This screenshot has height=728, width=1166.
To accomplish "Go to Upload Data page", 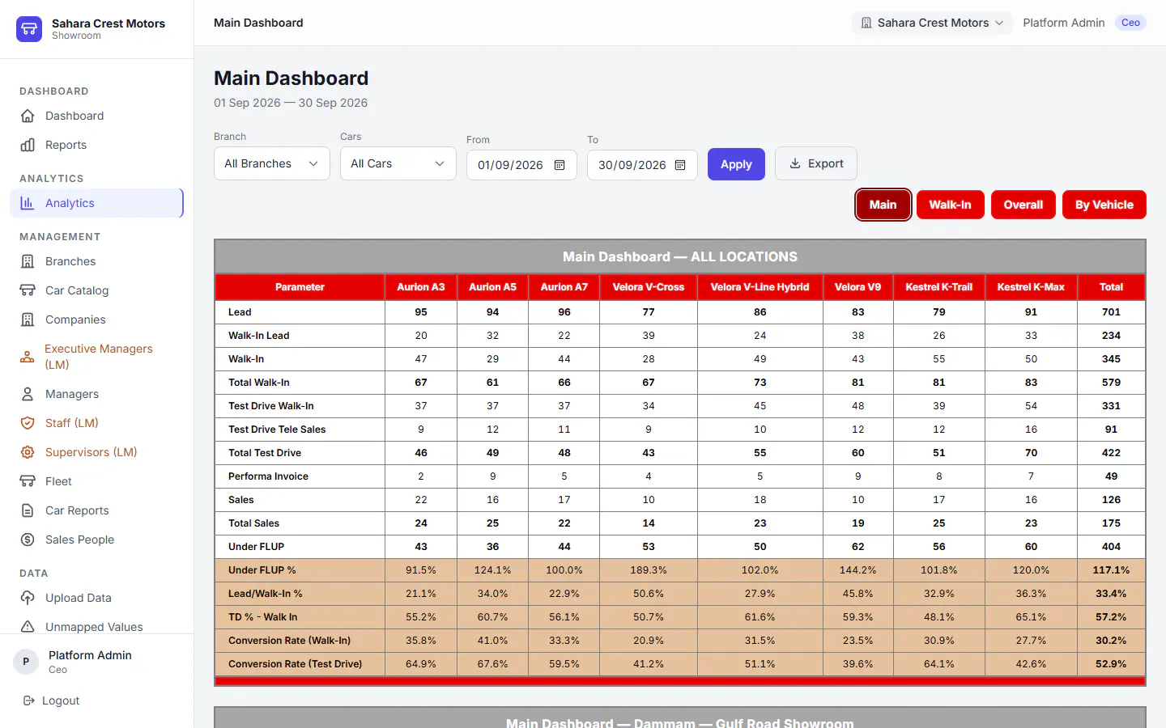I will (97, 598).
